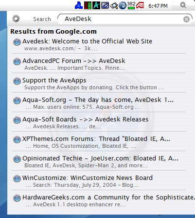Open 'HardwareGeeks.com a Community' result
The height and width of the screenshot is (218, 195).
coord(108,198)
